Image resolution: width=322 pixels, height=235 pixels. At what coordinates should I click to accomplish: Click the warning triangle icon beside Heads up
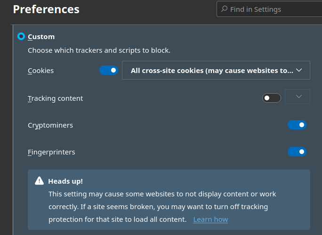point(39,181)
